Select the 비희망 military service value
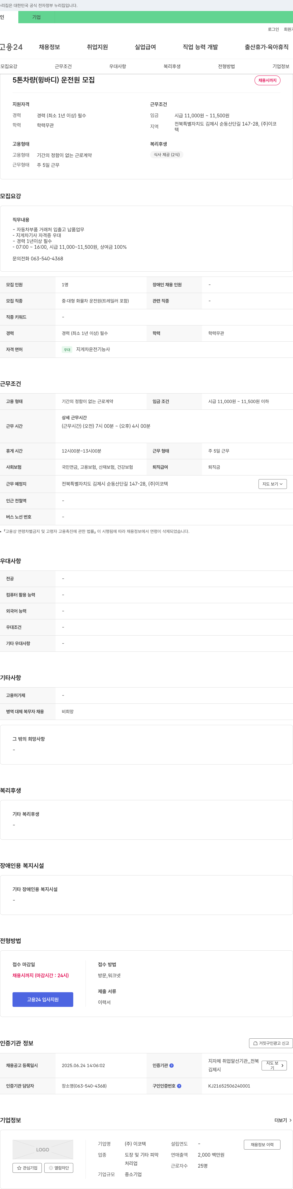293x1189 pixels. point(68,711)
